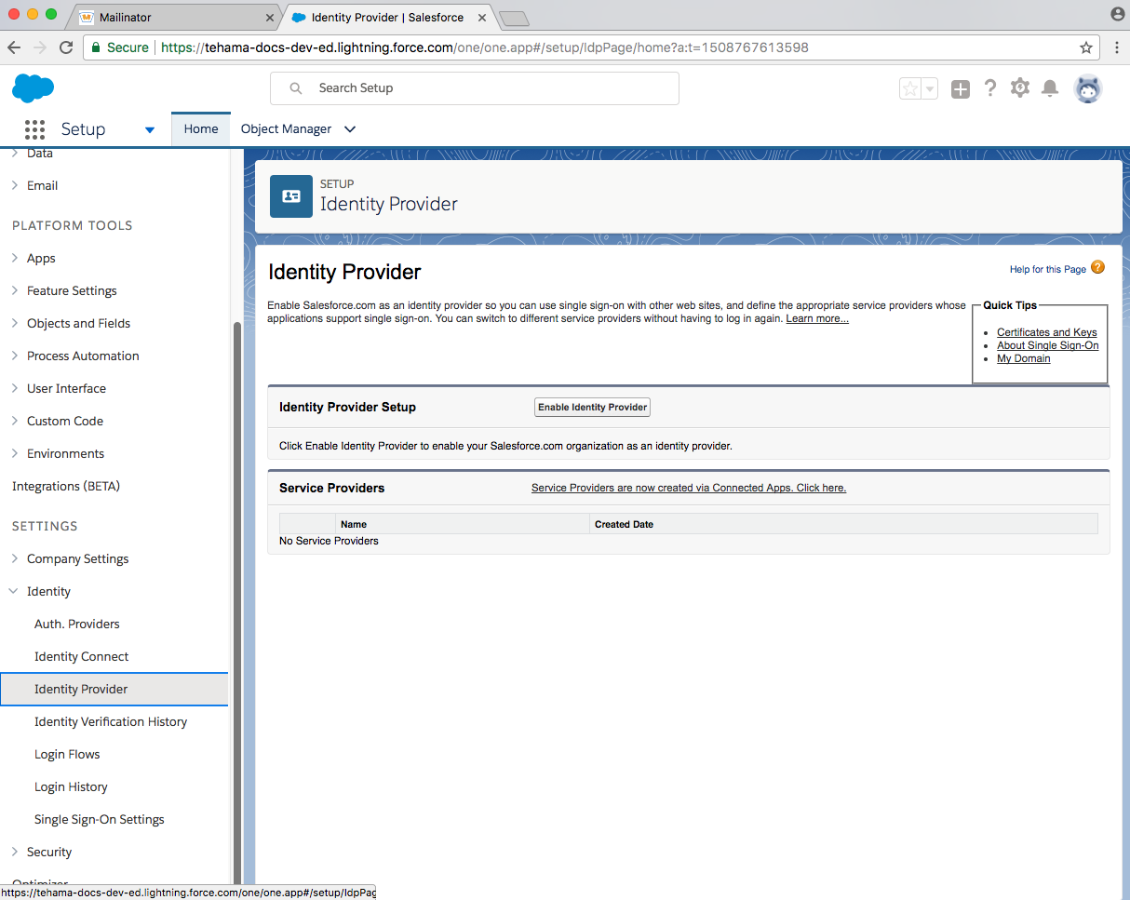Viewport: 1130px width, 900px height.
Task: Open a new browser tab
Action: [514, 18]
